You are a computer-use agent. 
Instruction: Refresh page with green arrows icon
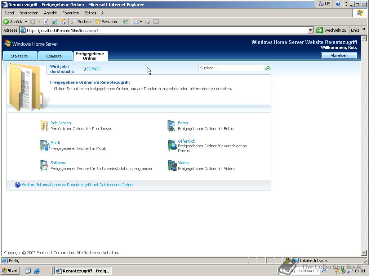[55, 22]
